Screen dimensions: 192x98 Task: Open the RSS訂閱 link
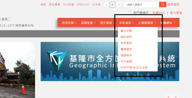tap(68, 5)
